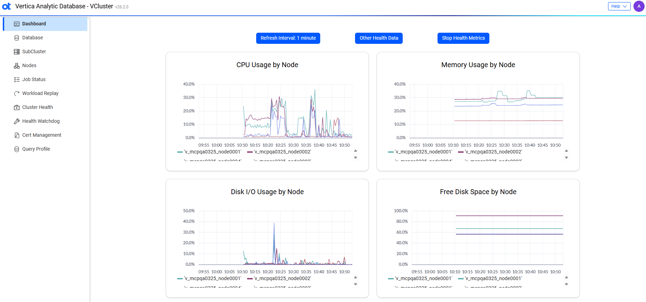The height and width of the screenshot is (302, 646).
Task: Click the SubCluster grid icon
Action: point(17,51)
